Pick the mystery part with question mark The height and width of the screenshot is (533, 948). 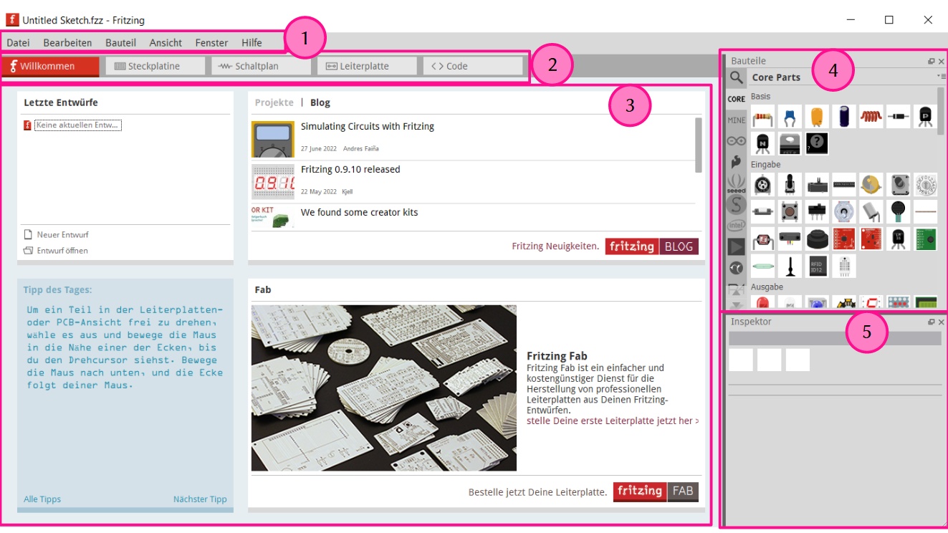point(817,143)
